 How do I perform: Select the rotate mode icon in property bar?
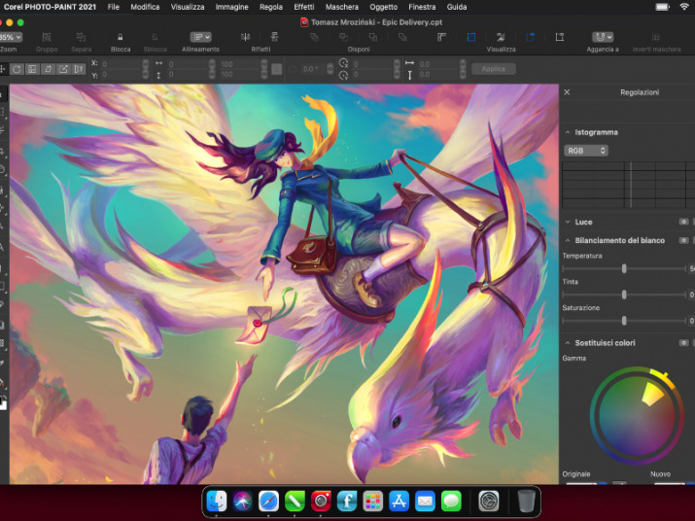[17, 69]
